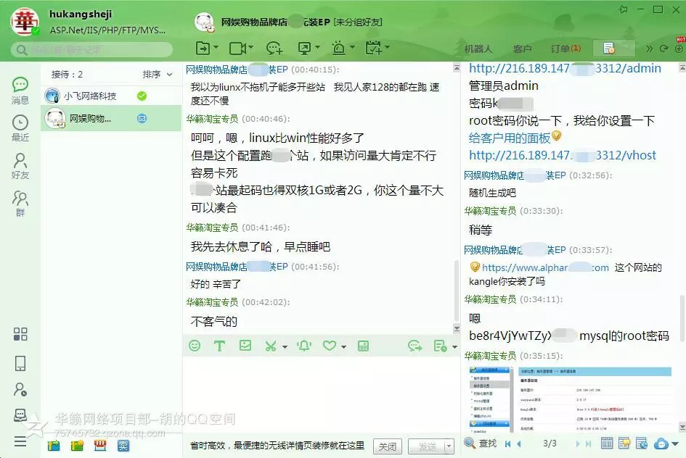686x458 pixels.
Task: Go to the previous history page
Action: (x=519, y=444)
